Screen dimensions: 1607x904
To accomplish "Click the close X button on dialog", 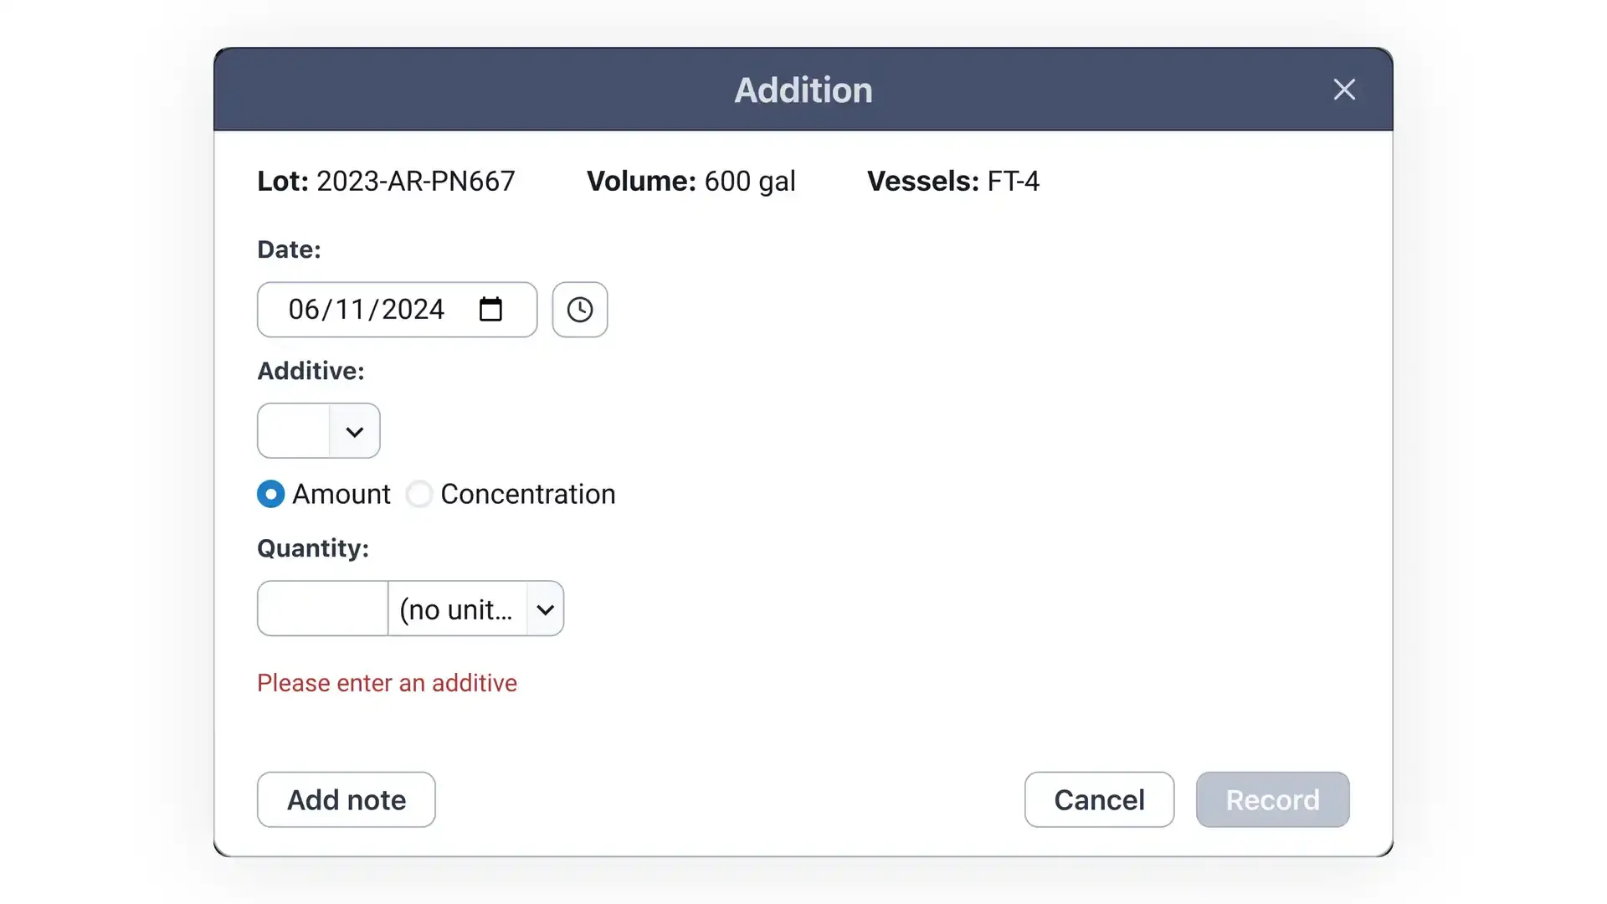I will point(1344,90).
